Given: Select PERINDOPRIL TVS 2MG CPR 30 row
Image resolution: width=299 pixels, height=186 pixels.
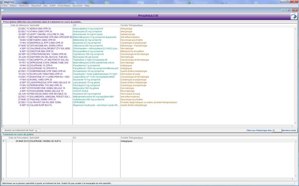Looking at the screenshot, I should tap(148, 85).
